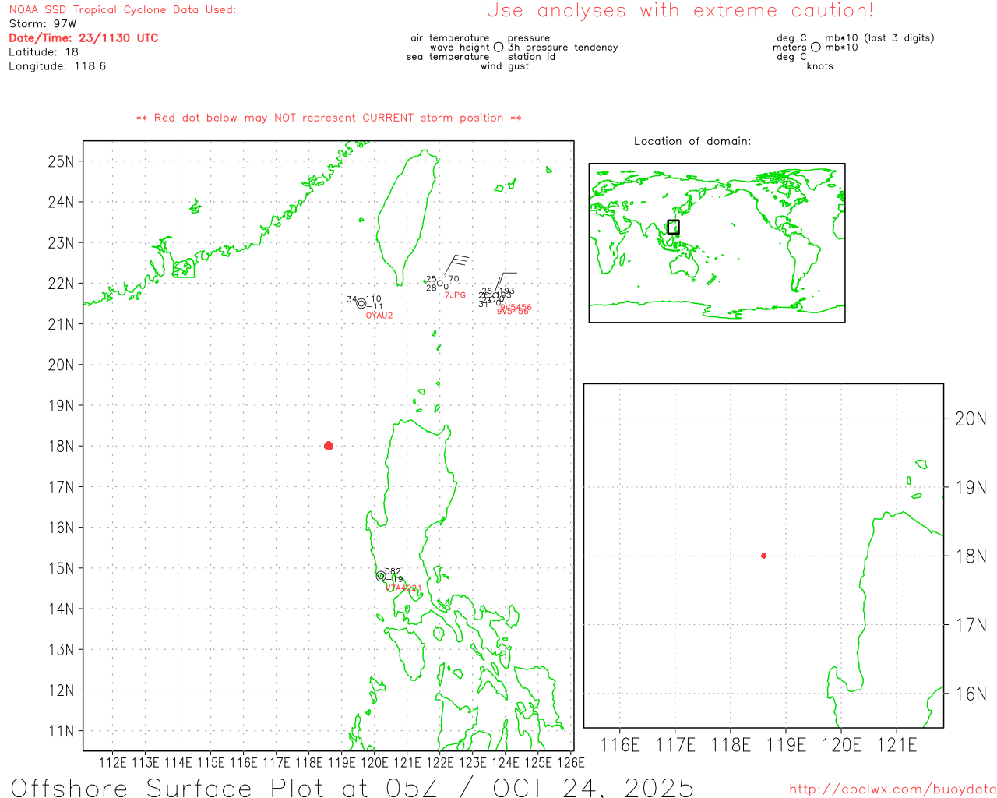Click the Date/Time 23/1130 UTC text
This screenshot has height=798, width=997.
[x=83, y=37]
